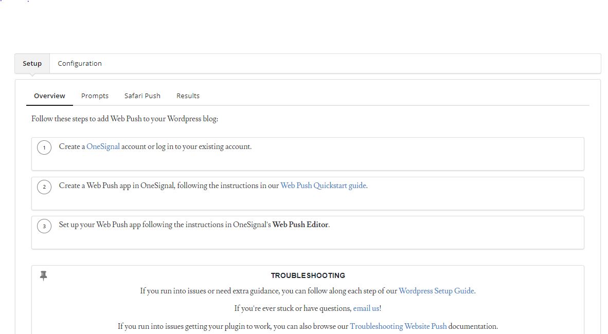Click the step 3 number circle
Screen dimensions: 608x334
[x=44, y=226]
